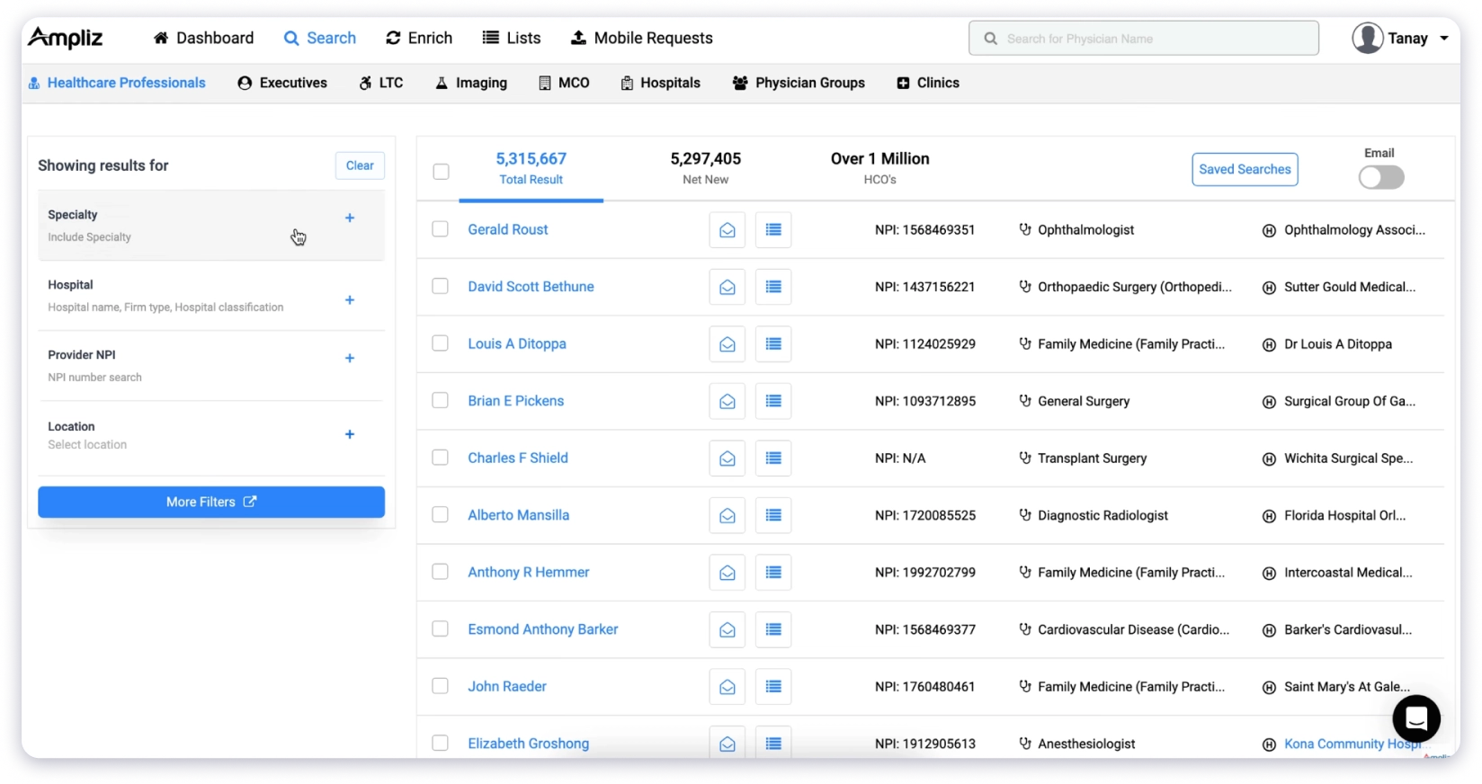Click the Ampliz logo
The height and width of the screenshot is (784, 1482).
pos(66,38)
